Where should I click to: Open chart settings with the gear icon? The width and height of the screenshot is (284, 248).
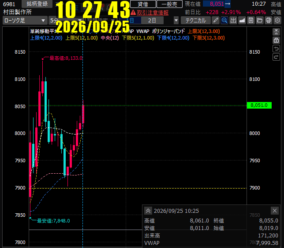pos(277,20)
